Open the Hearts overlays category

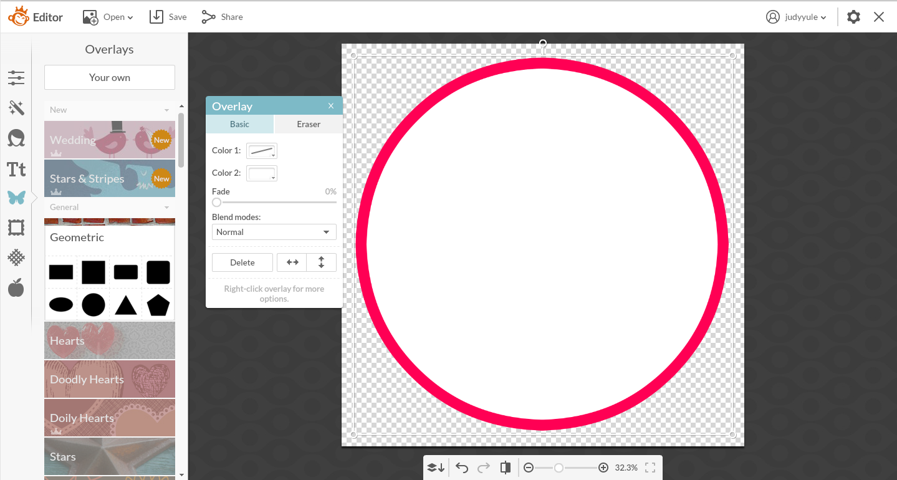tap(110, 340)
